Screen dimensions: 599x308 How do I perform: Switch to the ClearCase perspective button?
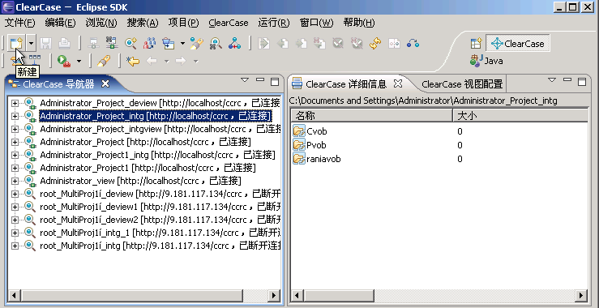(518, 43)
